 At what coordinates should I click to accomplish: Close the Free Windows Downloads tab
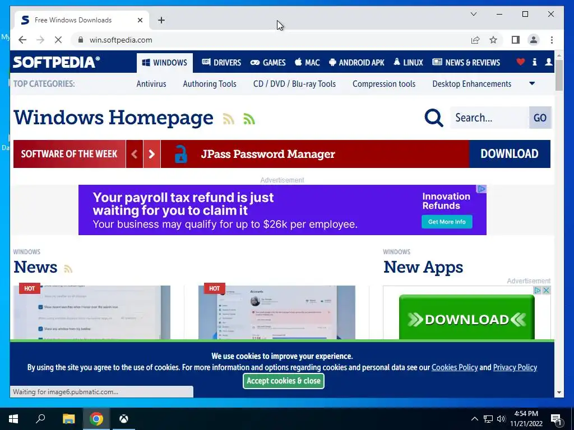pos(140,20)
